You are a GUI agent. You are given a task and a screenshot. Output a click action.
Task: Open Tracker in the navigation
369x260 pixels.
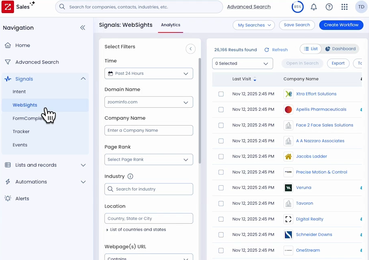21,132
